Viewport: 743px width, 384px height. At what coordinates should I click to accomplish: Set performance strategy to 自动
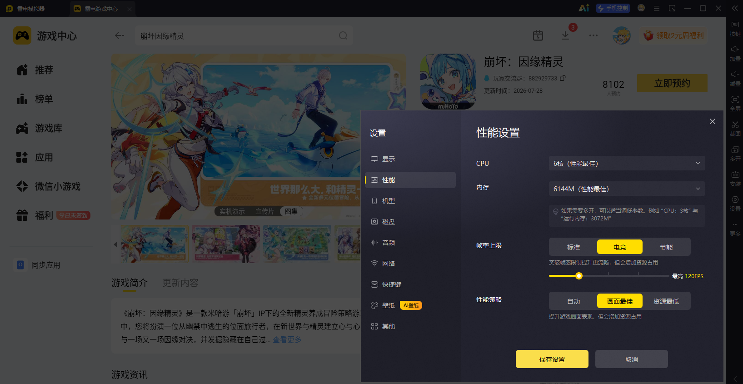[573, 301]
